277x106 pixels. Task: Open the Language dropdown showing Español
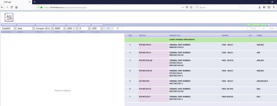pyautogui.click(x=9, y=29)
